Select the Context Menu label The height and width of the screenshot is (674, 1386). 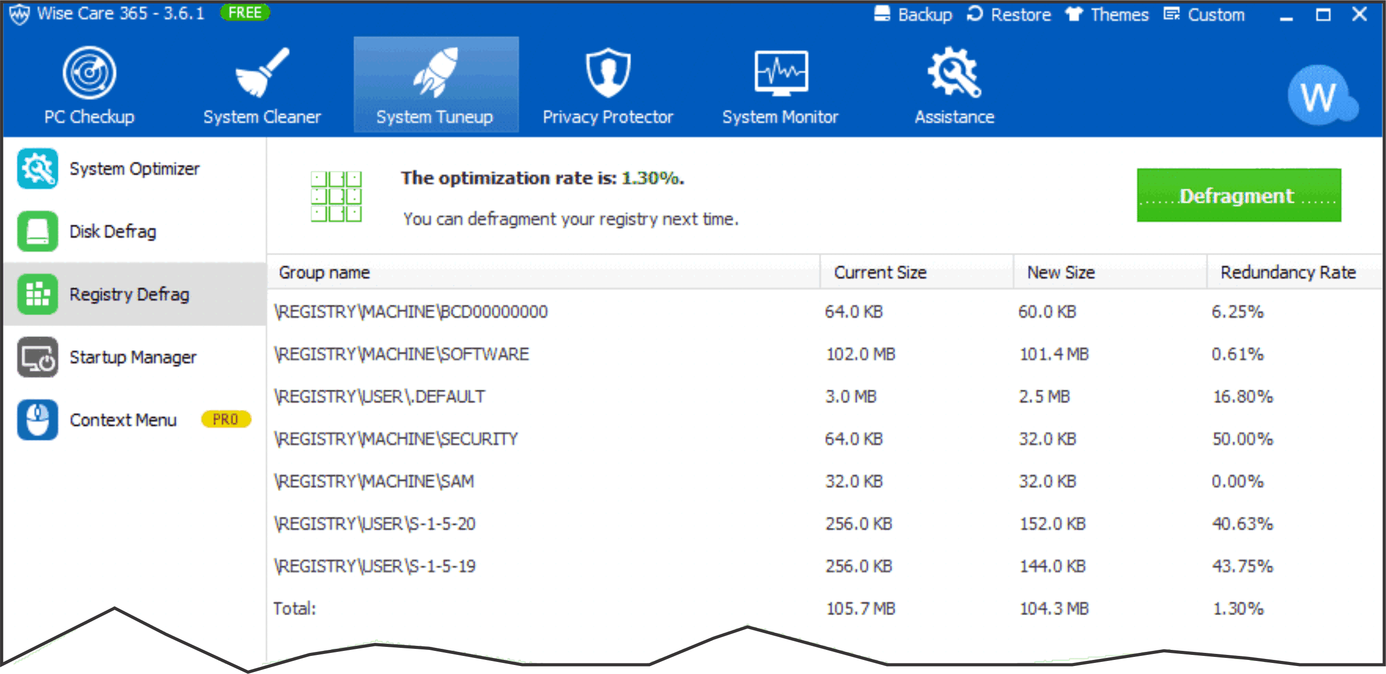pos(123,420)
